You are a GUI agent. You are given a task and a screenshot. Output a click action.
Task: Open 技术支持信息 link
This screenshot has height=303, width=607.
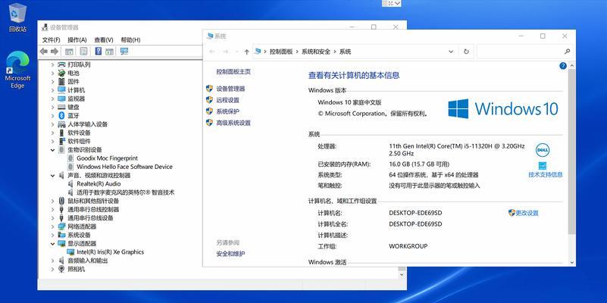pyautogui.click(x=546, y=174)
